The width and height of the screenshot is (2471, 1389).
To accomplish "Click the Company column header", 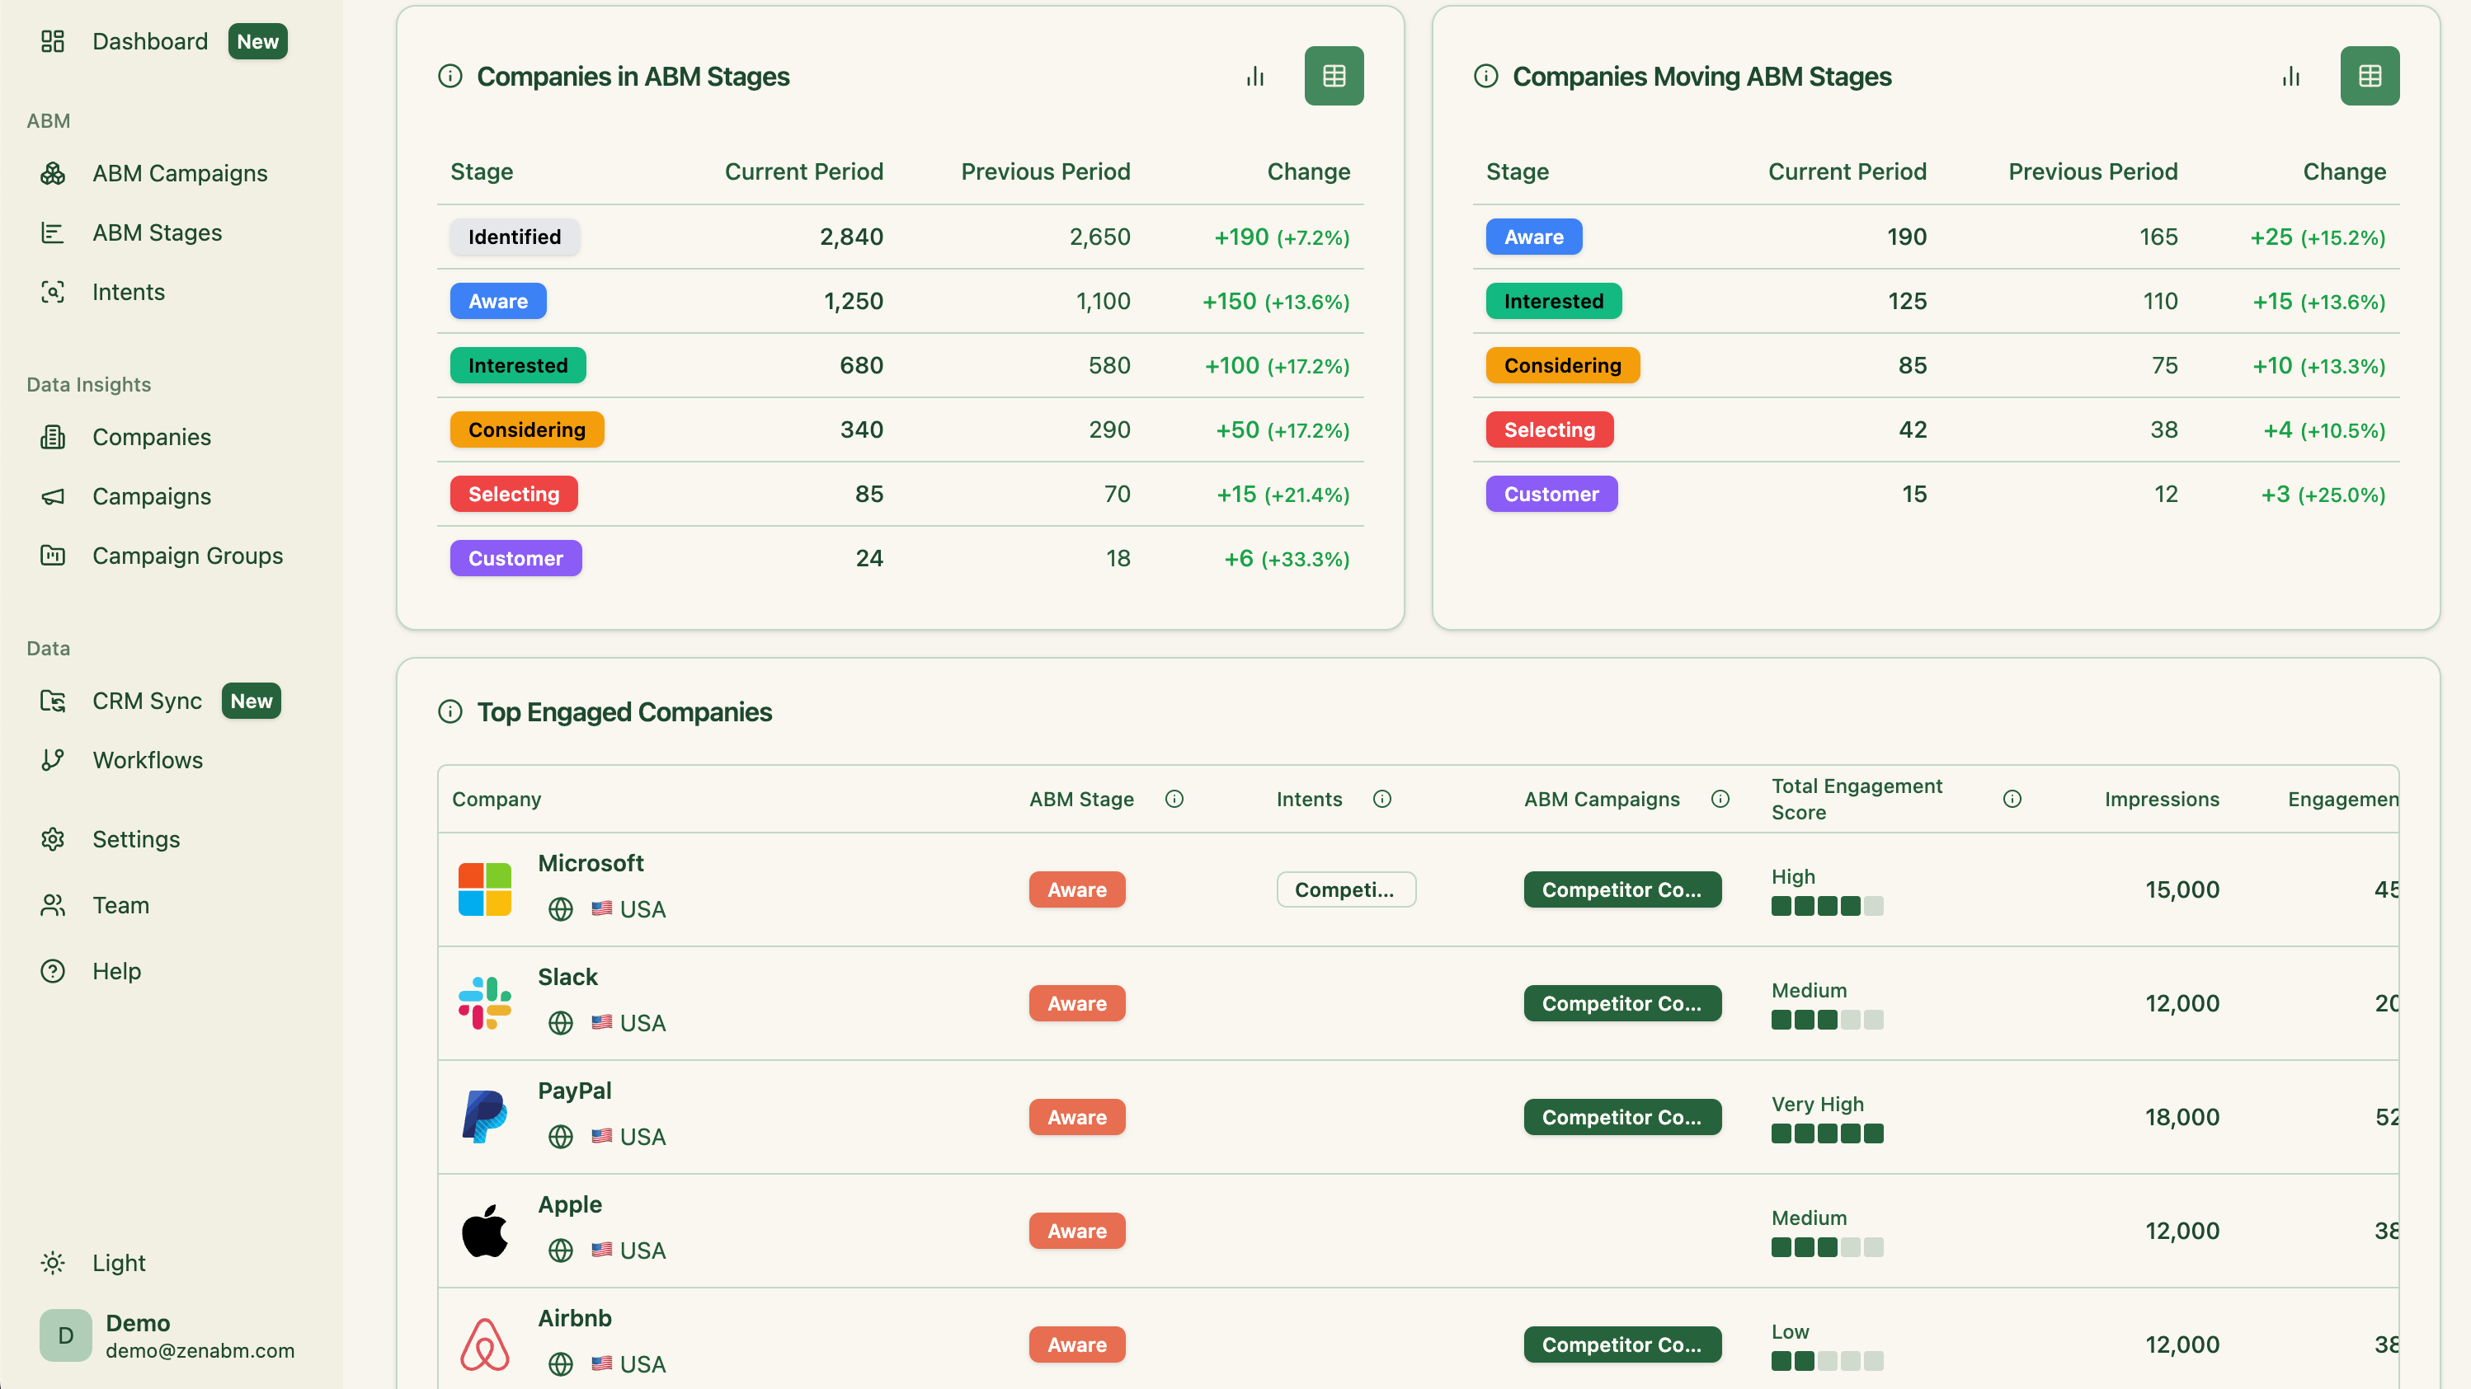I will (496, 799).
